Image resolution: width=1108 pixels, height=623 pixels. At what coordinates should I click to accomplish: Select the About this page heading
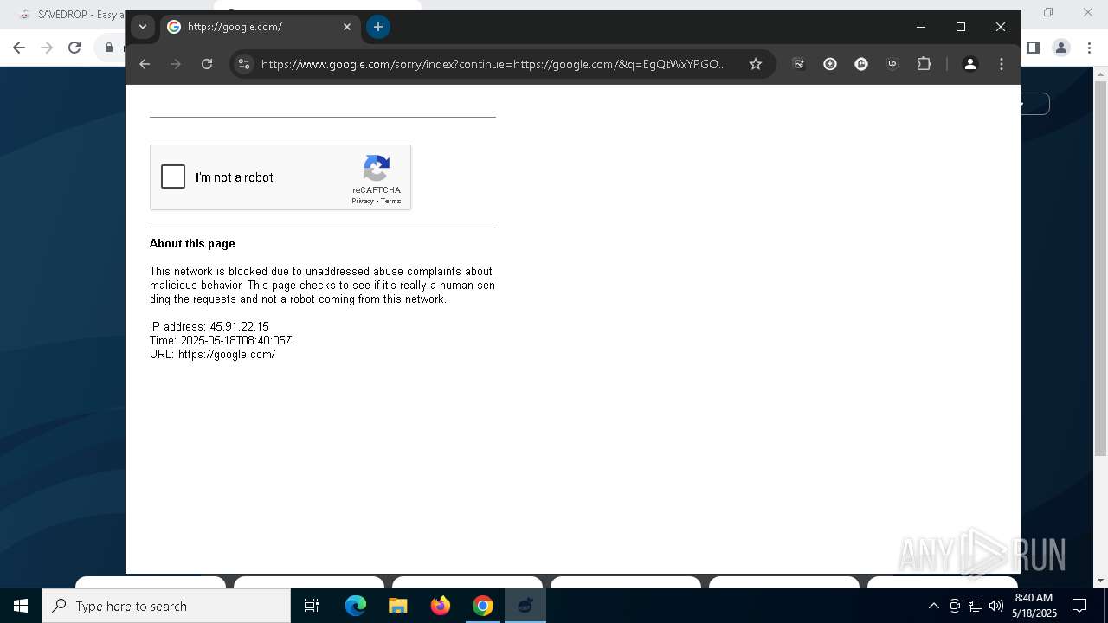tap(192, 243)
